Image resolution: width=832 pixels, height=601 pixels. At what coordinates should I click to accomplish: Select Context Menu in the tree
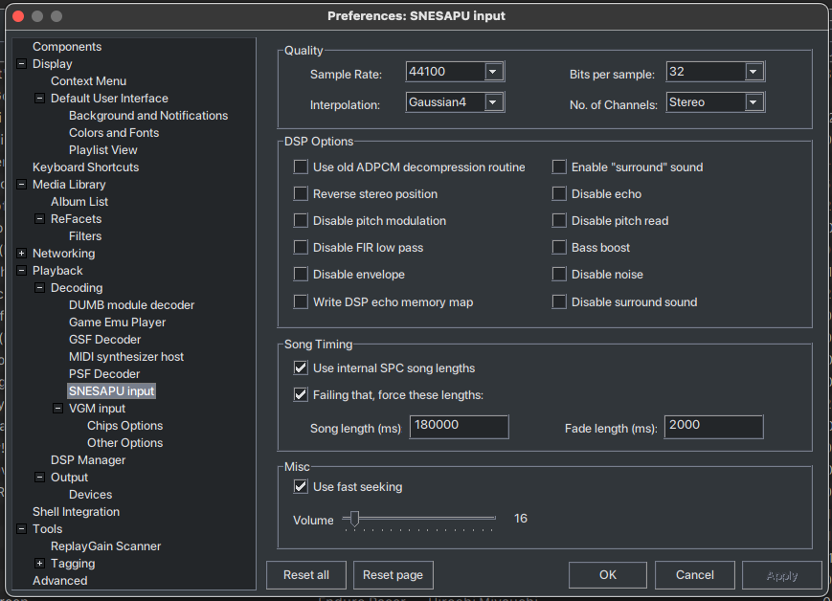89,81
